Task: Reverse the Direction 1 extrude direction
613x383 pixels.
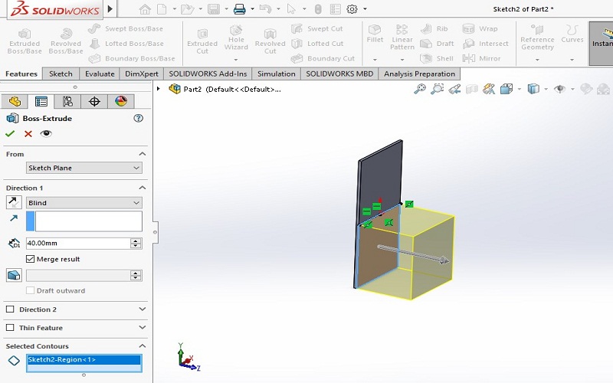Action: click(x=14, y=202)
